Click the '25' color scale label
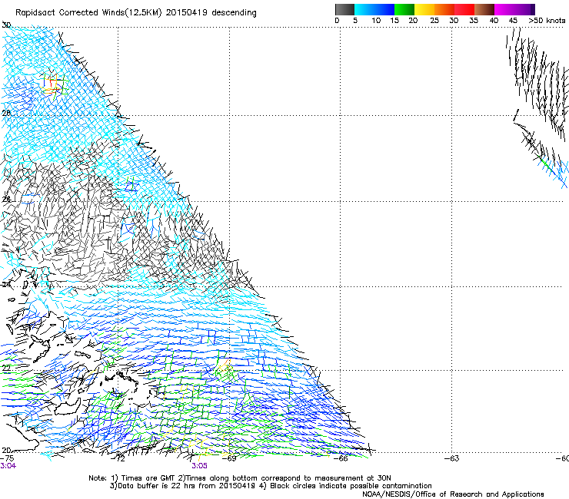The image size is (569, 499). [x=434, y=20]
